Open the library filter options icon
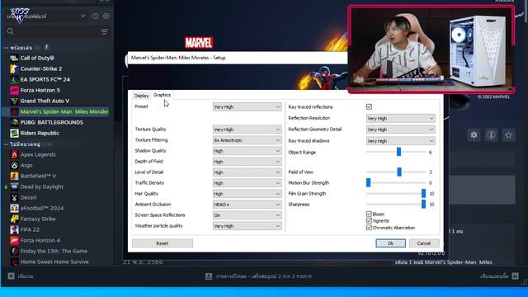Viewport: 528px width, 297px height. point(105,31)
